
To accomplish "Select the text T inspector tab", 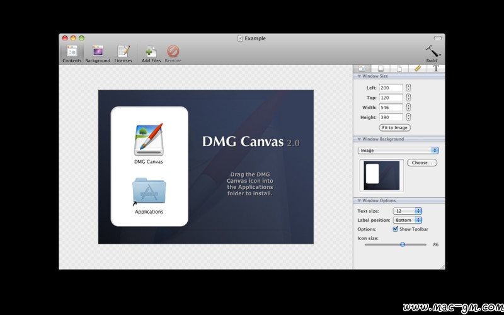I will click(x=436, y=69).
